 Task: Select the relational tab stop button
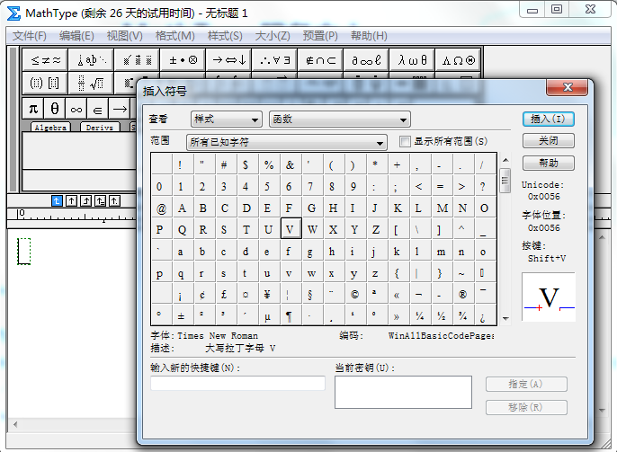point(100,201)
